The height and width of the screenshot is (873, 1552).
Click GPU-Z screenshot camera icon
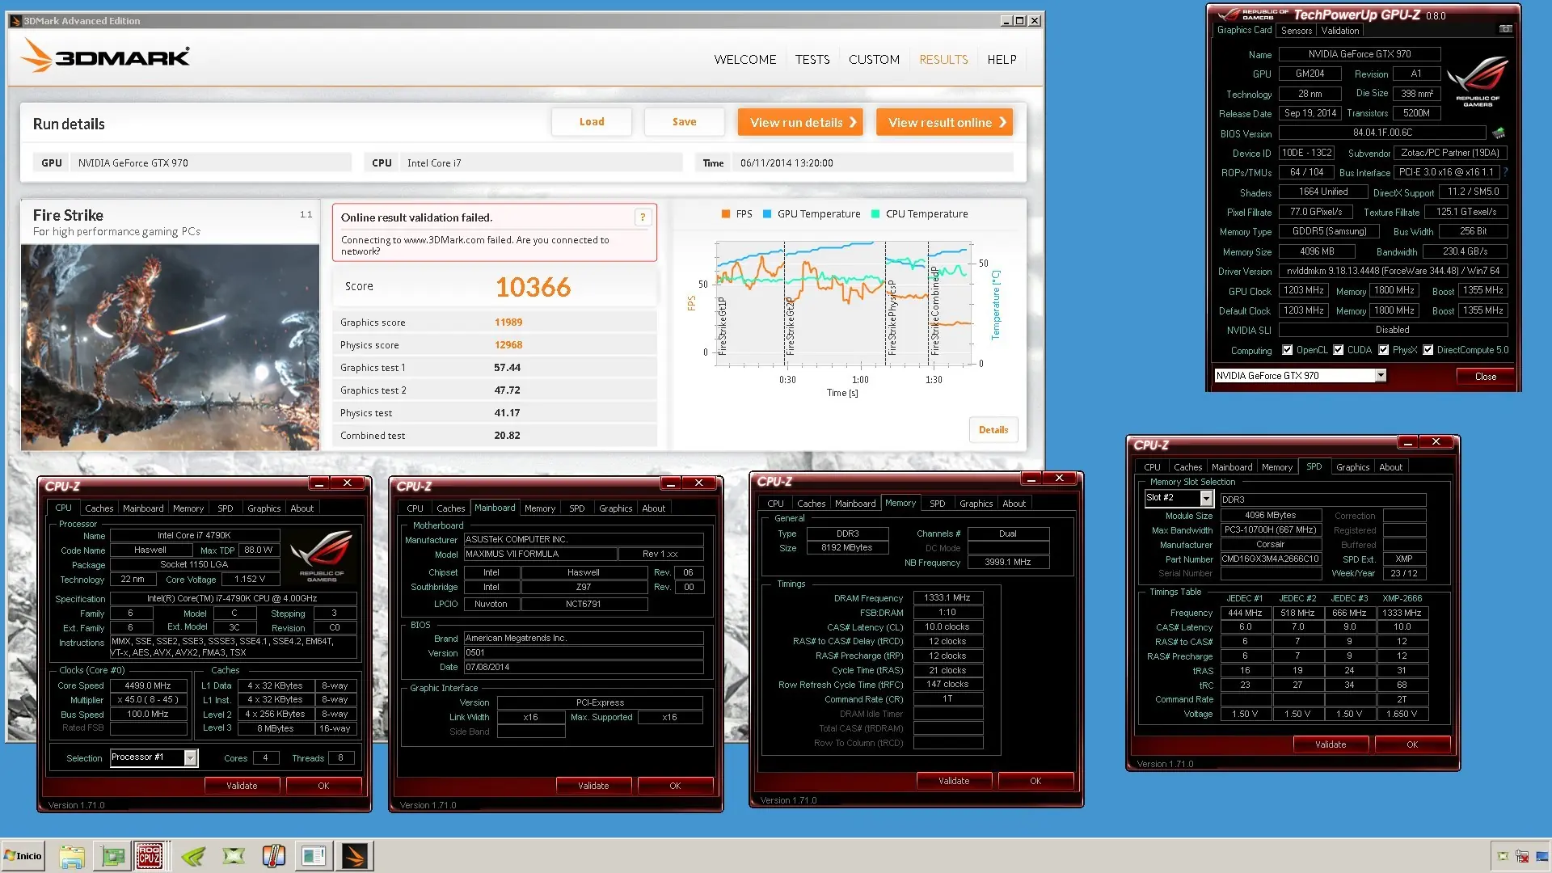[1505, 29]
